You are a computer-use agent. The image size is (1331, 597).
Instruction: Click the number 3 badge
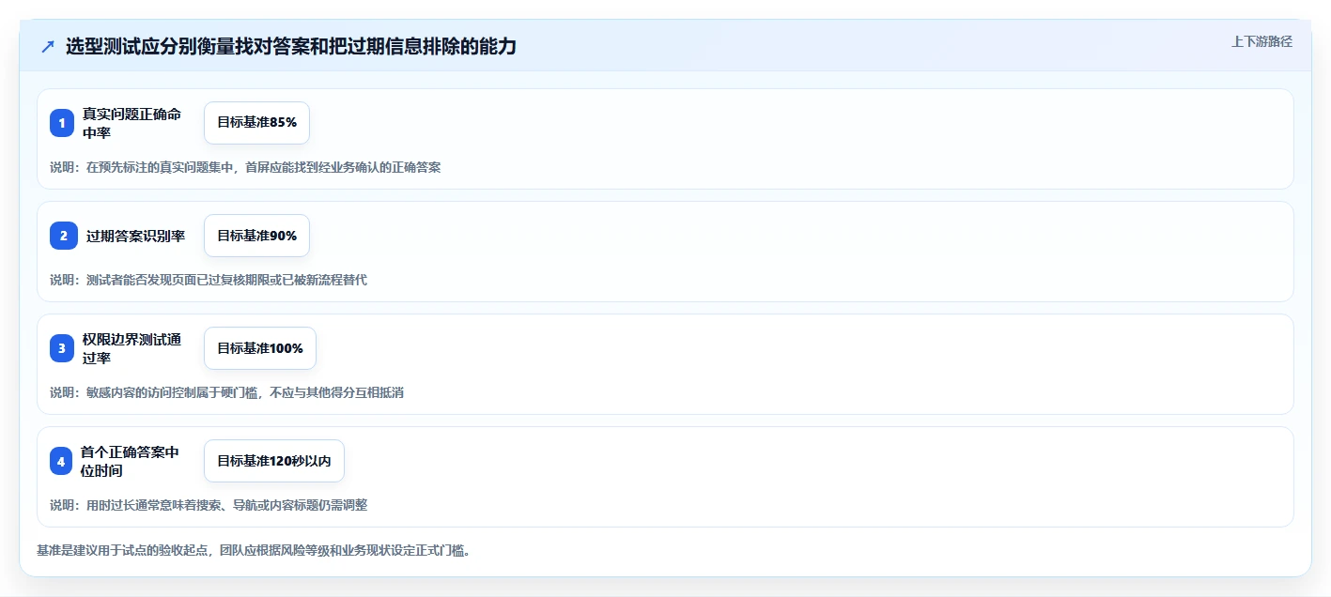click(62, 348)
